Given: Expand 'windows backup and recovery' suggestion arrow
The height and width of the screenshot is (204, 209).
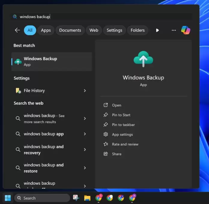Looking at the screenshot, I should pos(85,150).
